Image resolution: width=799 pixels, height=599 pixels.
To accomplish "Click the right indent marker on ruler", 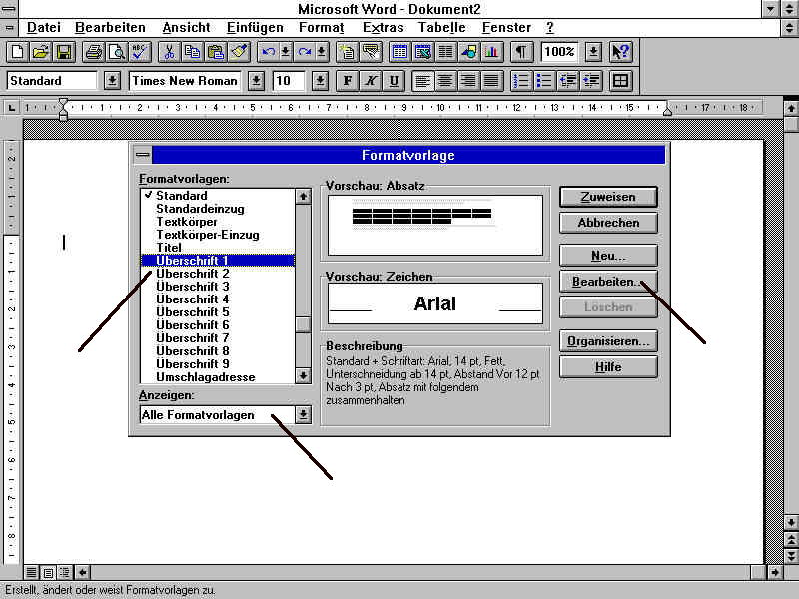I will pos(667,110).
